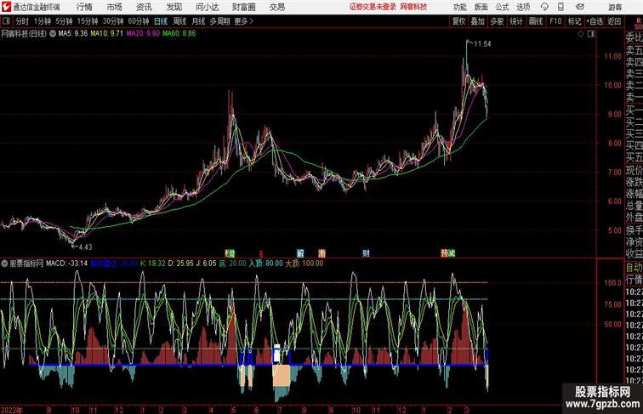Open the 问小达 menu
Viewport: 643px width, 414px height.
[207, 7]
